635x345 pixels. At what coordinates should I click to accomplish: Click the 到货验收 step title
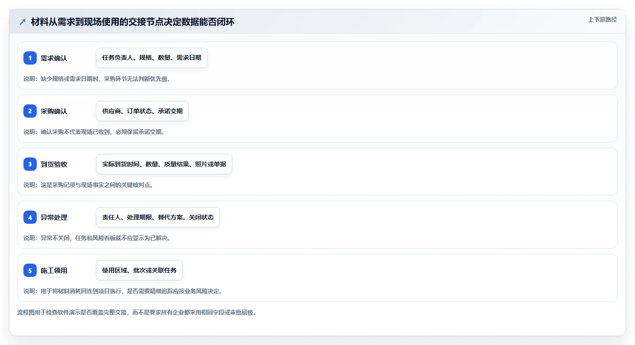(x=54, y=164)
